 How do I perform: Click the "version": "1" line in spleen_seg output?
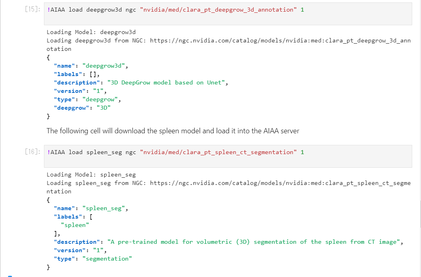coord(80,250)
